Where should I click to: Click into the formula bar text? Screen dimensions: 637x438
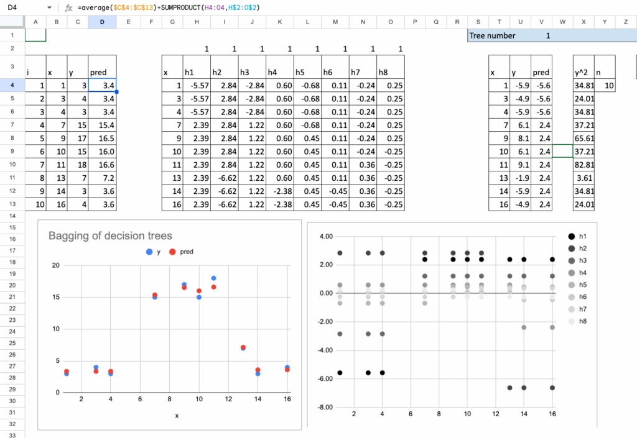click(169, 8)
